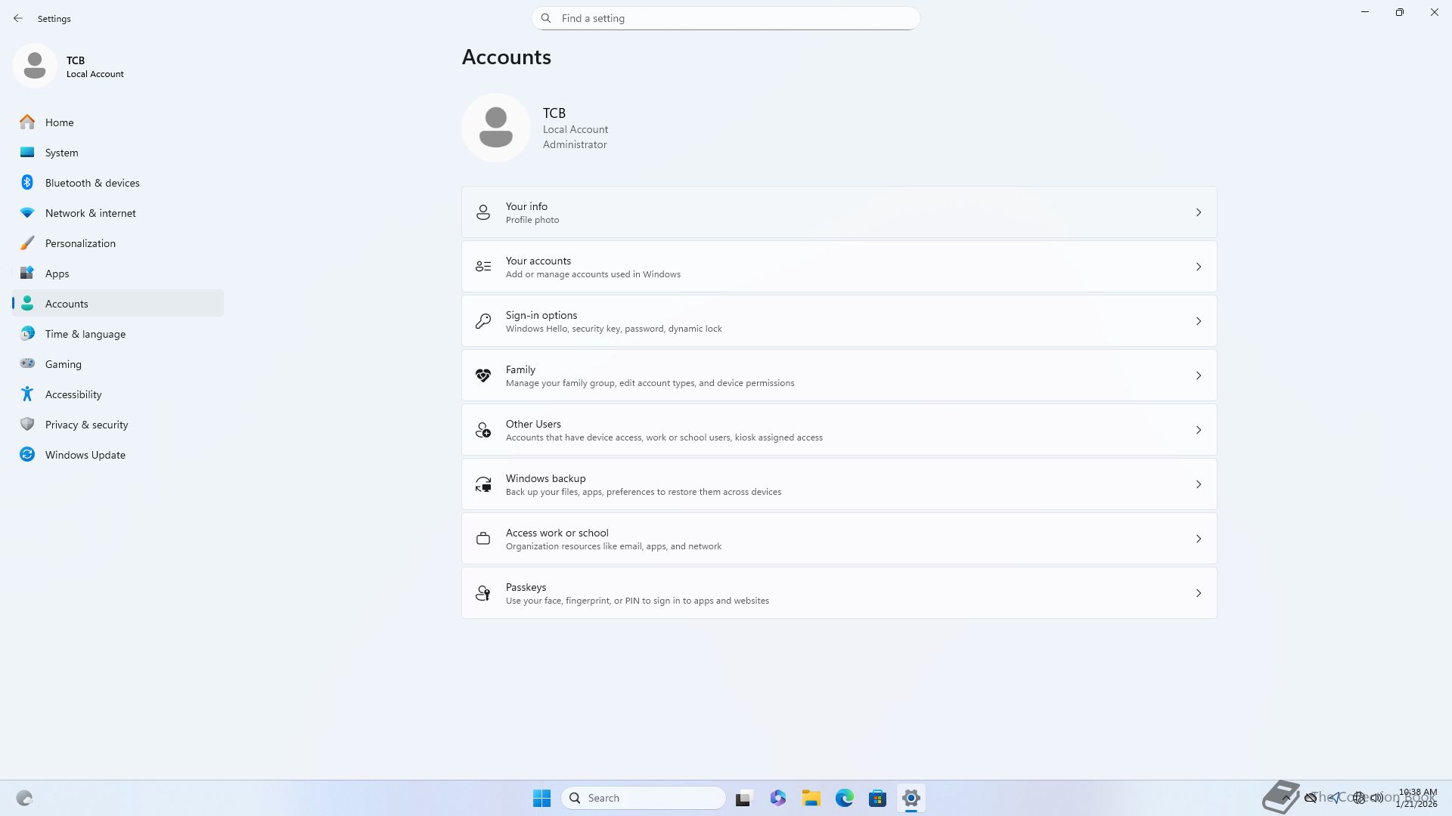
Task: Select System in navigation menu
Action: [x=61, y=153]
